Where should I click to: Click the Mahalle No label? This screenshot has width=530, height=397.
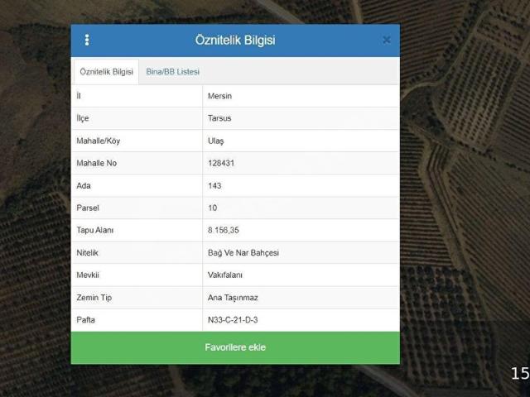97,163
